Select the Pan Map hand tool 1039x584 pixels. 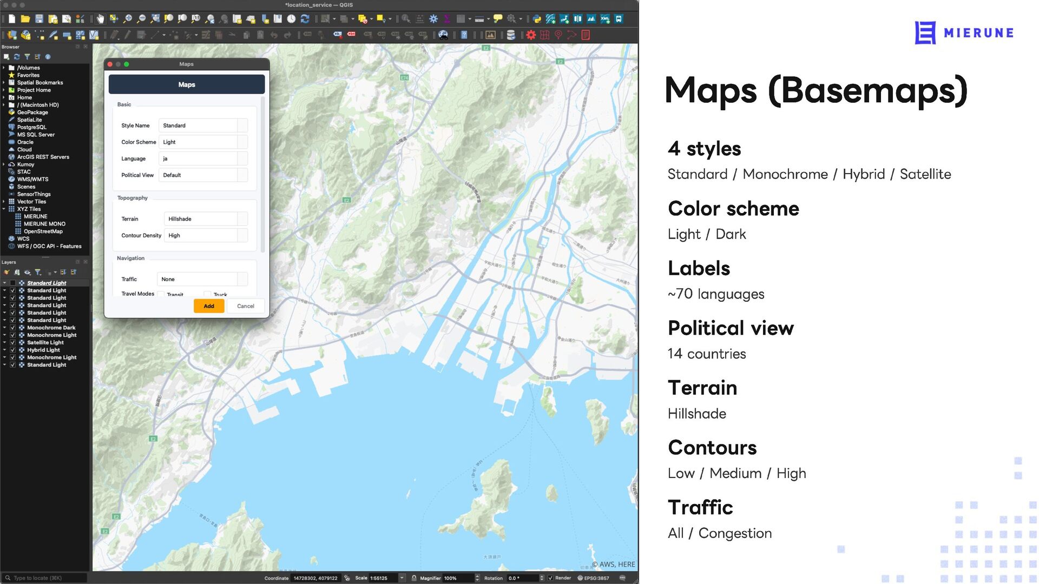point(101,19)
